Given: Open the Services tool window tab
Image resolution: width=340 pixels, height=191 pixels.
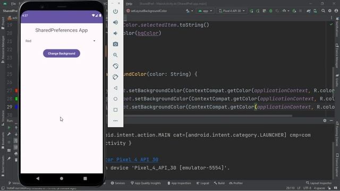Looking at the screenshot, I should click(x=118, y=183).
